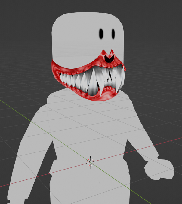Click the nose hole of the red mask
The height and width of the screenshot is (204, 182).
(x=109, y=59)
